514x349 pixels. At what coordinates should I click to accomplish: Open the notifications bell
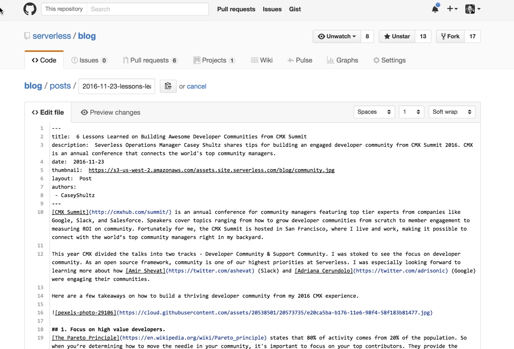pos(435,9)
